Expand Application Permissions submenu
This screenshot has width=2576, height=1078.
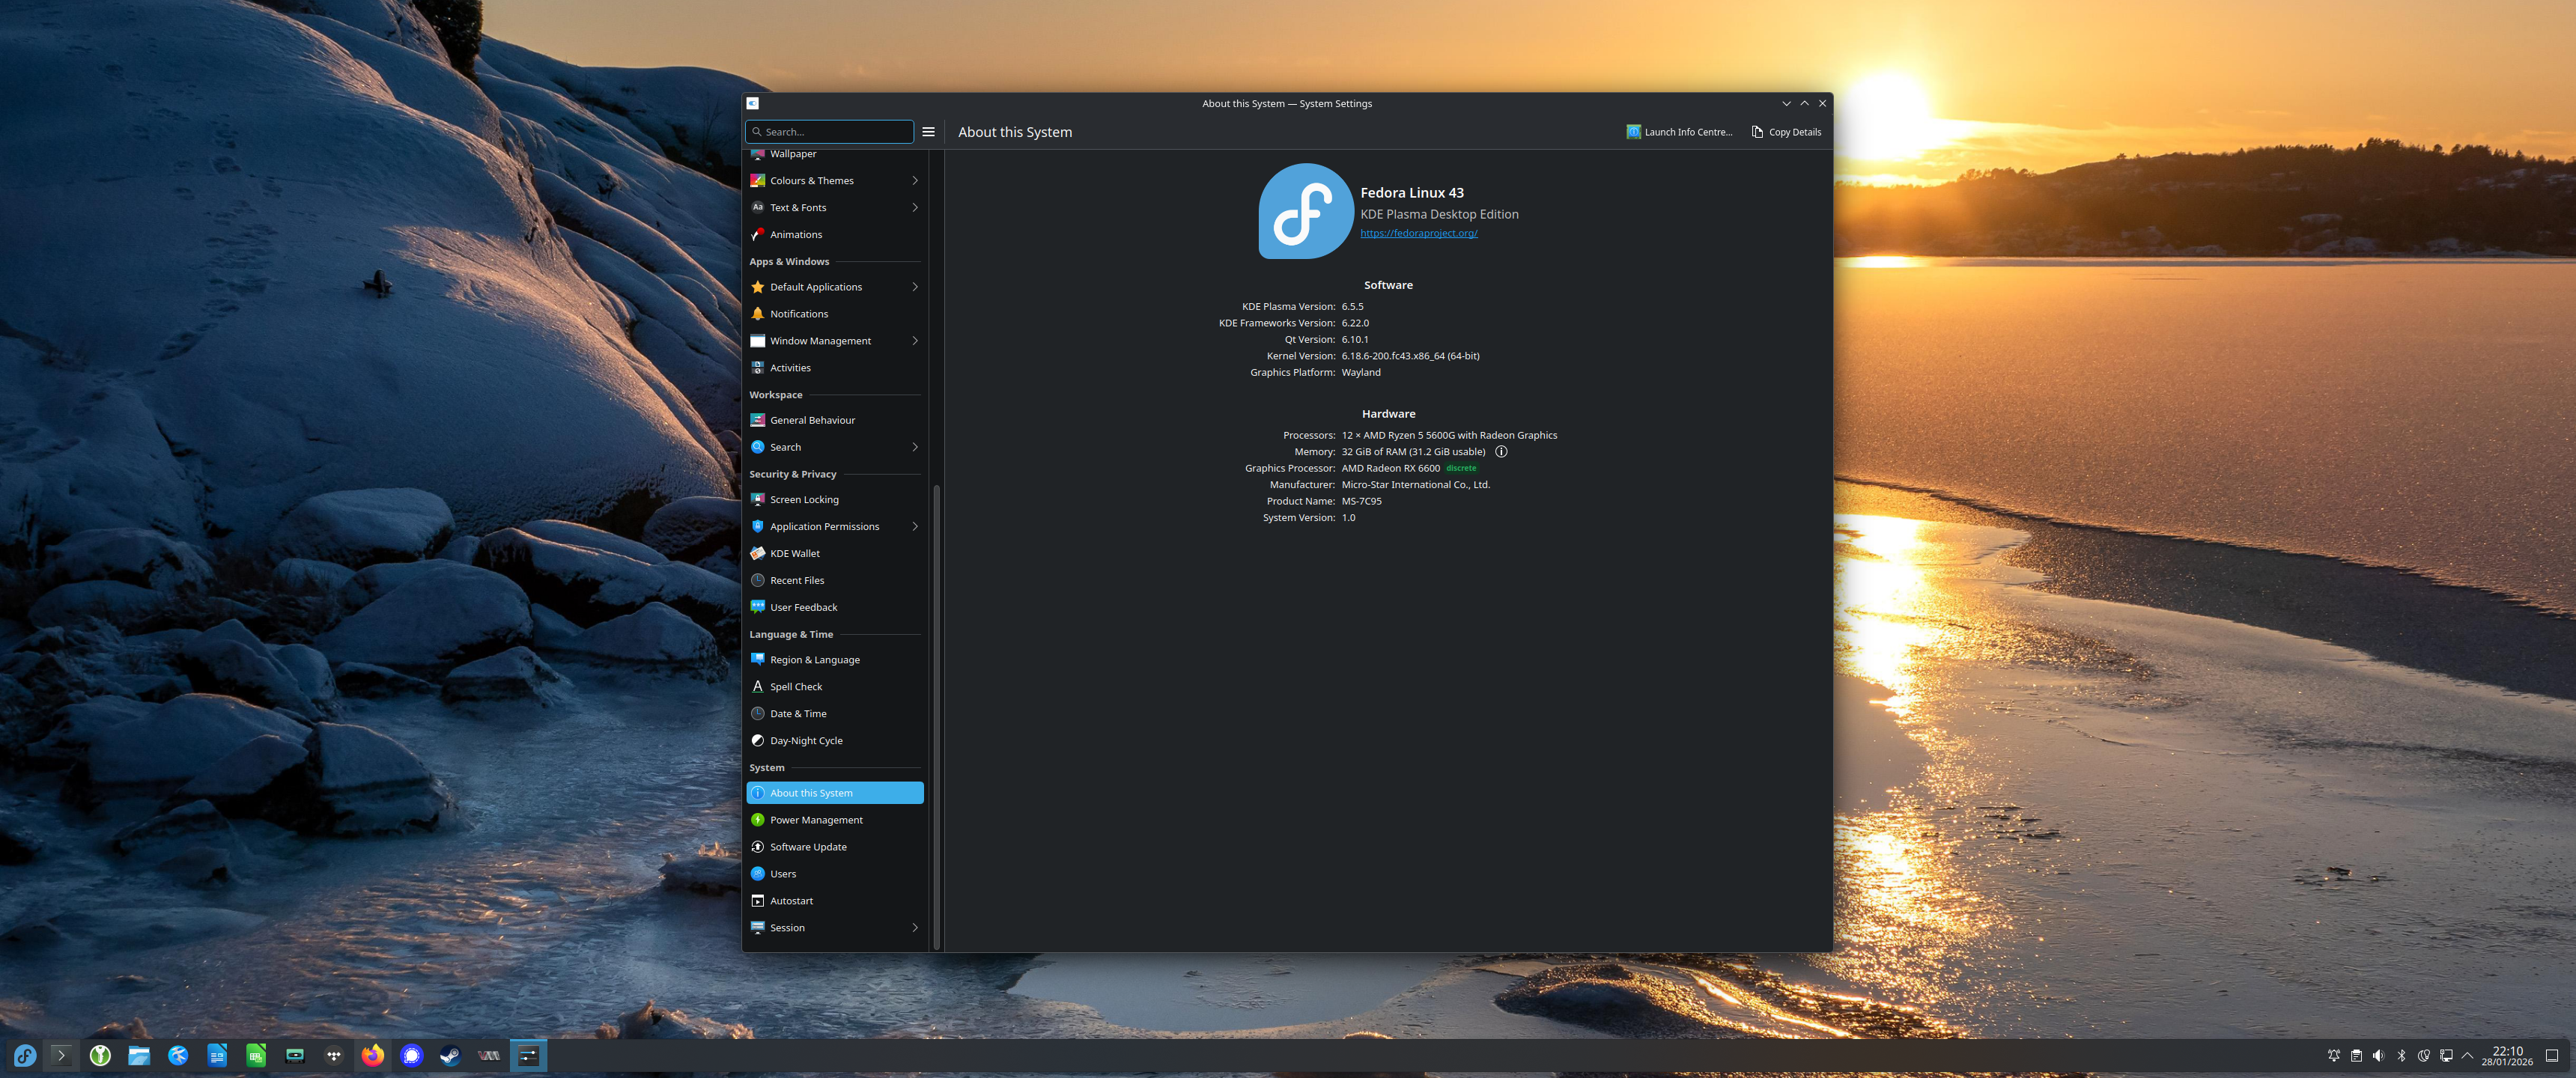(x=914, y=527)
